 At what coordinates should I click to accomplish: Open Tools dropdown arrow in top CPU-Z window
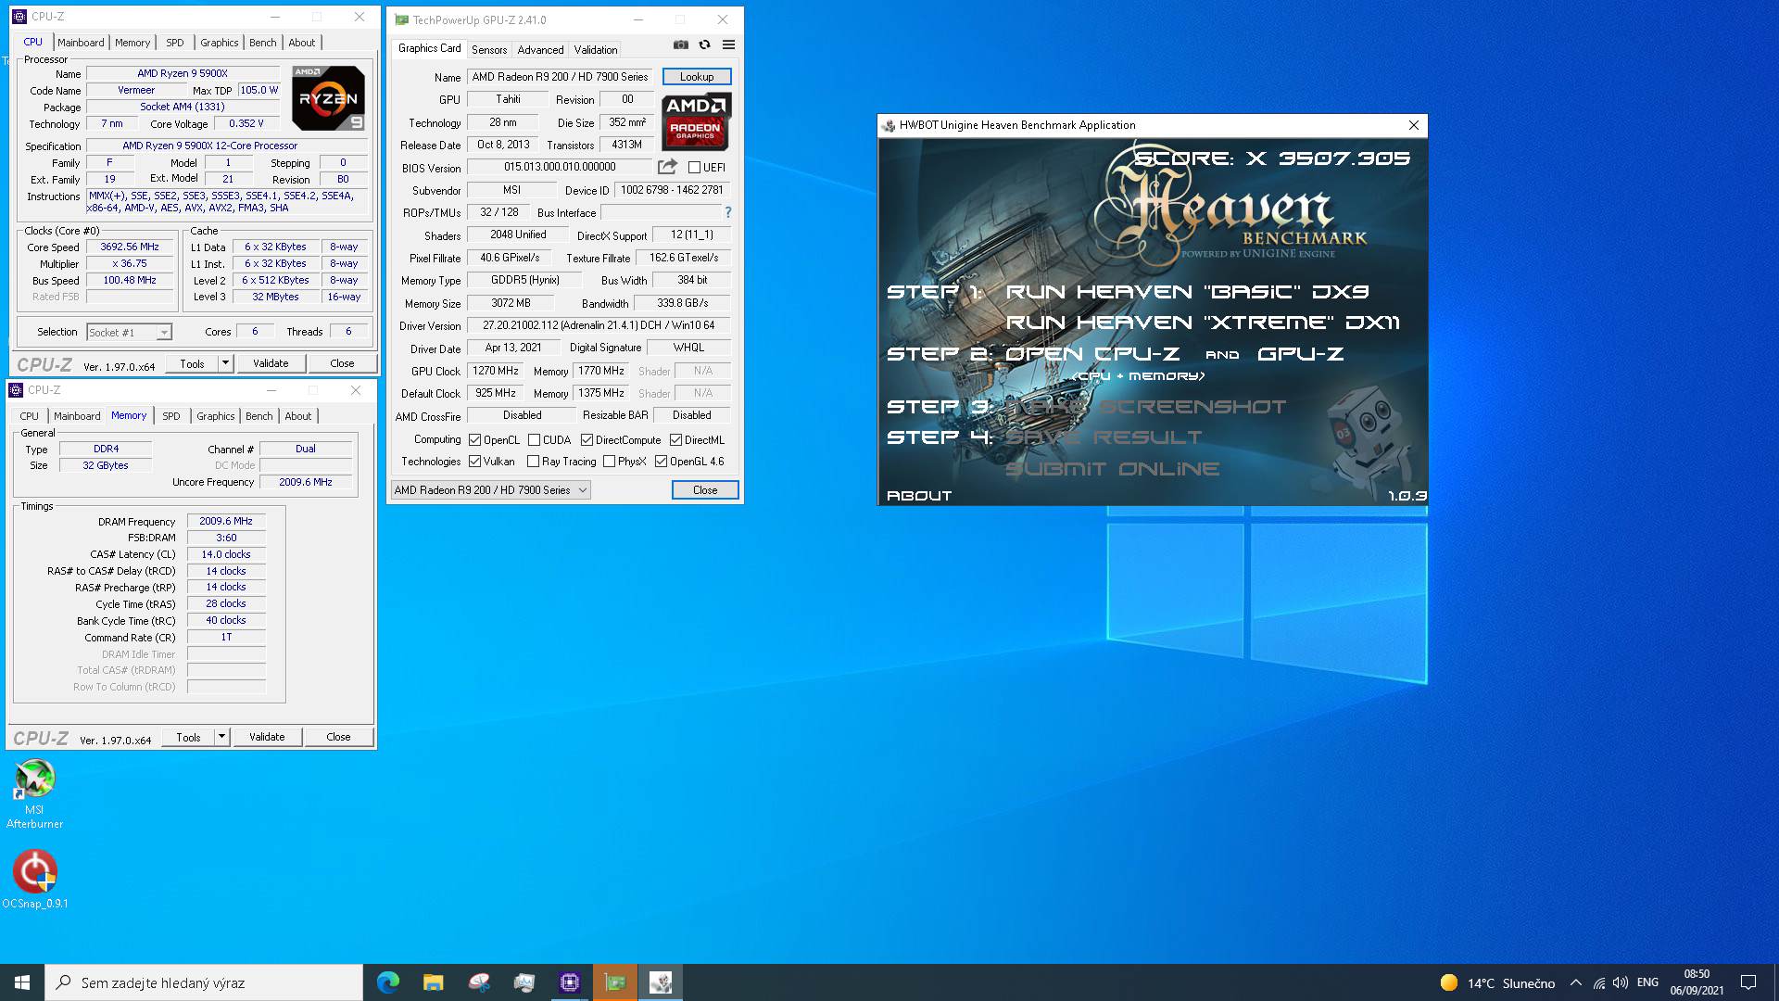225,363
